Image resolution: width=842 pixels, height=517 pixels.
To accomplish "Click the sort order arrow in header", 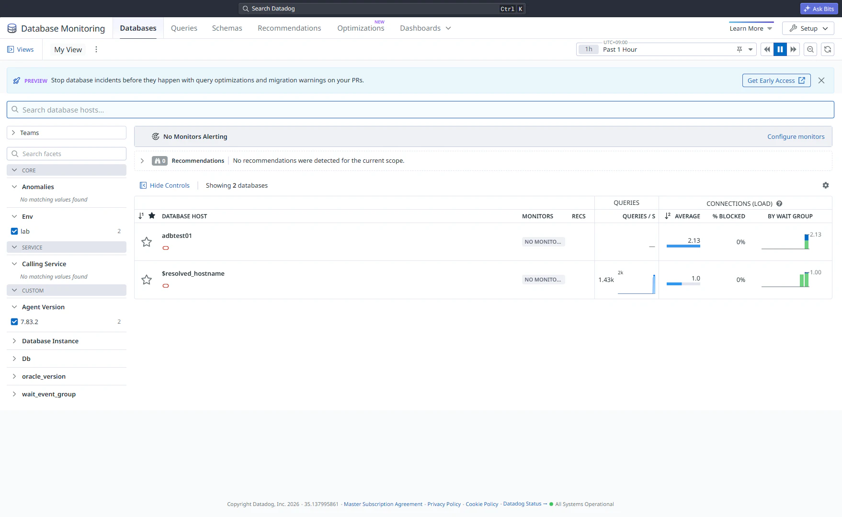I will (x=141, y=216).
